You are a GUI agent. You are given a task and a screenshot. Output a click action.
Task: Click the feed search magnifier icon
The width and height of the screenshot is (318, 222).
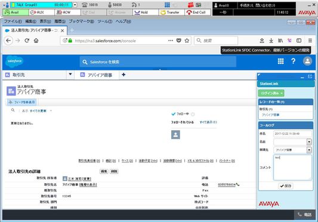(x=13, y=110)
